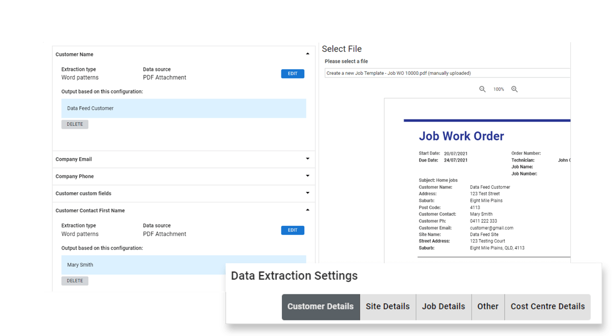The height and width of the screenshot is (336, 615).
Task: Select the Customer Details tab
Action: click(x=321, y=307)
